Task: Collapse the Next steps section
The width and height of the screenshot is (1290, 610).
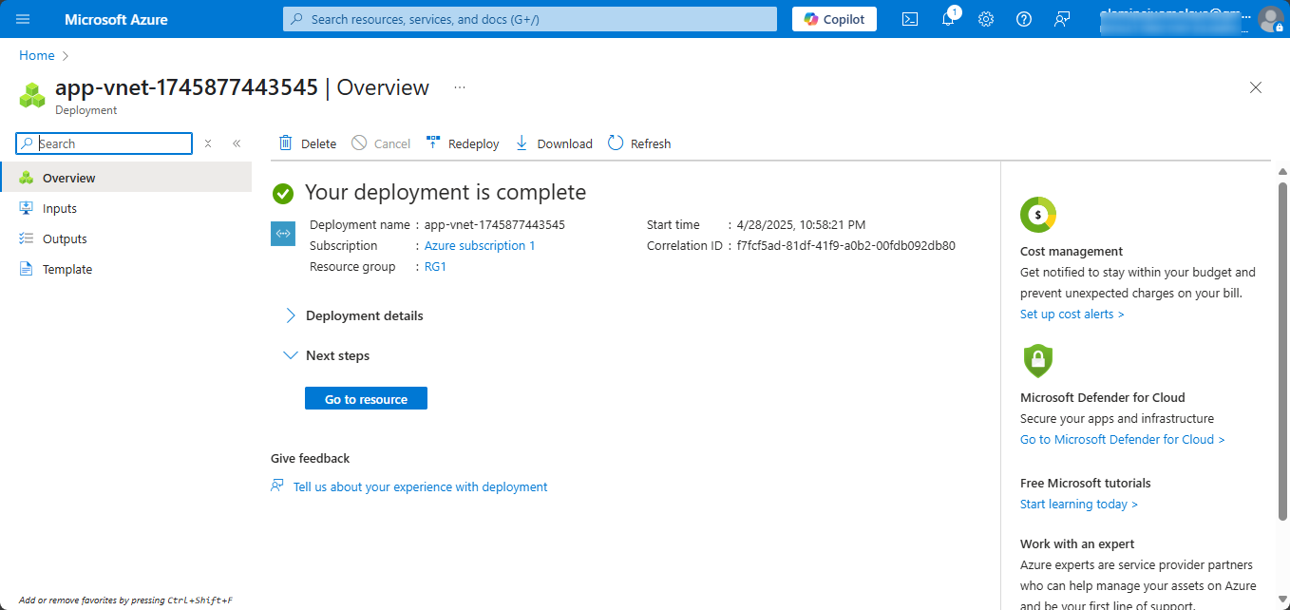Action: point(327,355)
